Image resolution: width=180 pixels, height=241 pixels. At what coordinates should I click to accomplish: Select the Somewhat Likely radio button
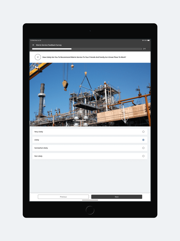click(143, 148)
